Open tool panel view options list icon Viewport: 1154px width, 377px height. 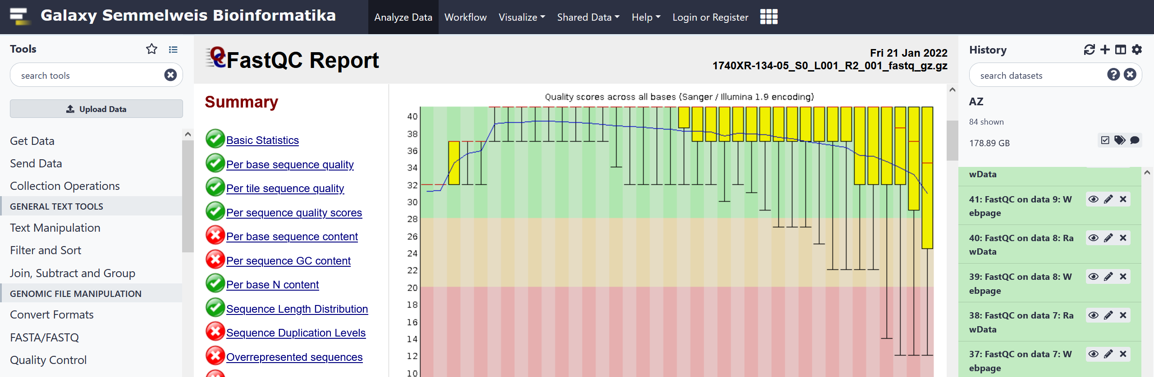173,49
